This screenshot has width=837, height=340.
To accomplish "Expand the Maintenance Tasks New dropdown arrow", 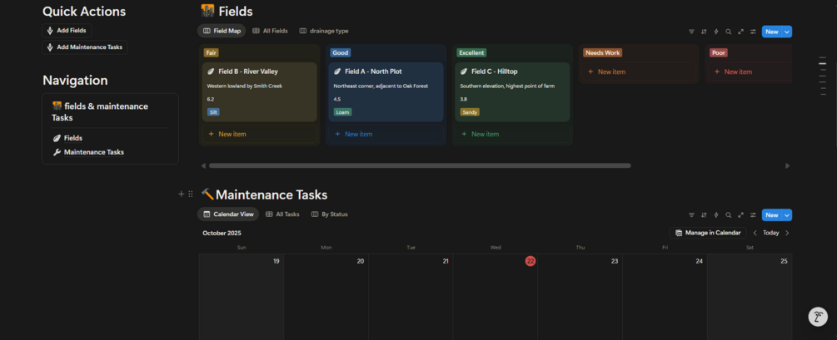I will click(787, 214).
